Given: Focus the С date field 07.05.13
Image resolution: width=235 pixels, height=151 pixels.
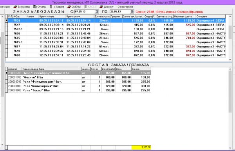Looking at the screenshot, I should (x=85, y=11).
